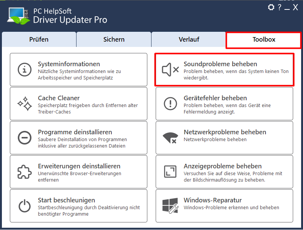This screenshot has height=230, width=303.
Task: Click the text 'Speicherplatz freigeben durch Entfernen alter'
Action: coord(88,106)
